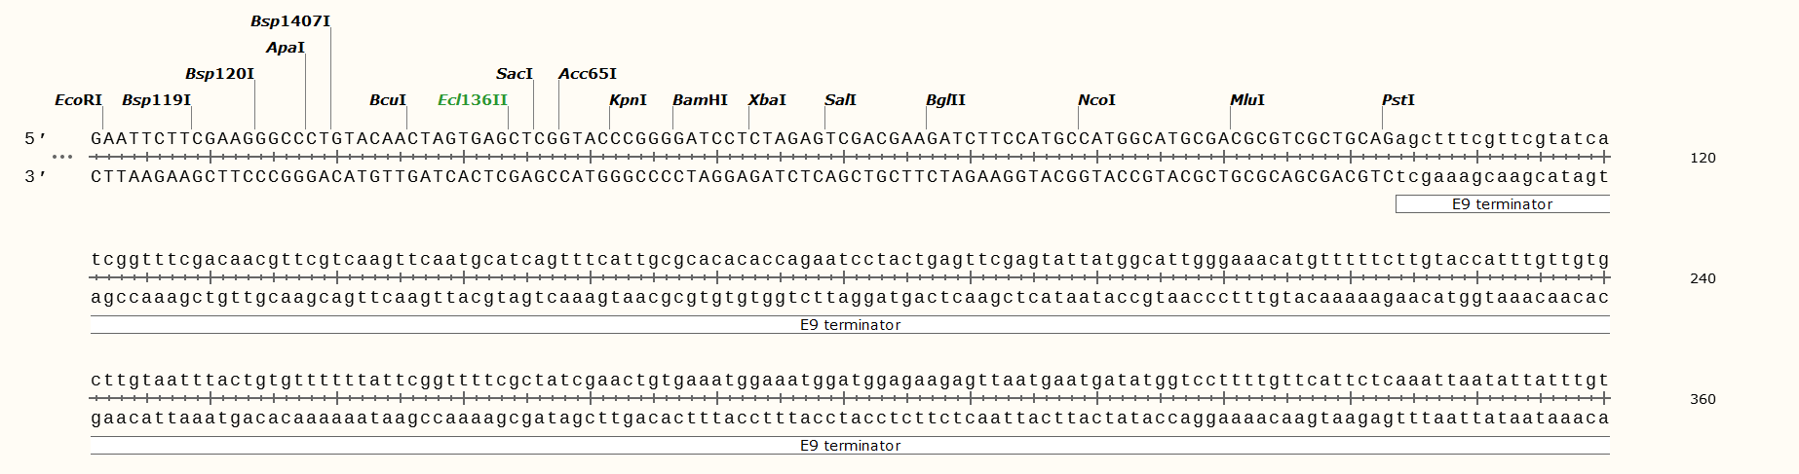The image size is (1799, 474).
Task: Select the EcoRI restriction site label
Action: (78, 100)
